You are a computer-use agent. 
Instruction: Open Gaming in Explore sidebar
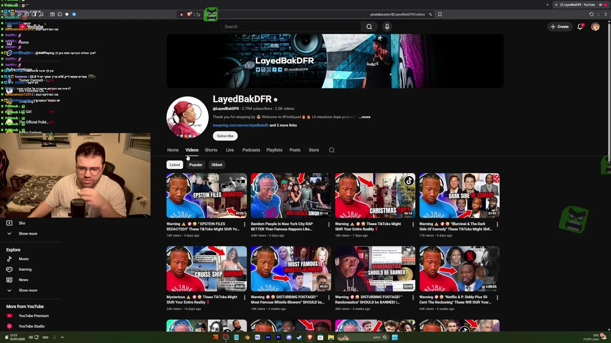point(25,270)
